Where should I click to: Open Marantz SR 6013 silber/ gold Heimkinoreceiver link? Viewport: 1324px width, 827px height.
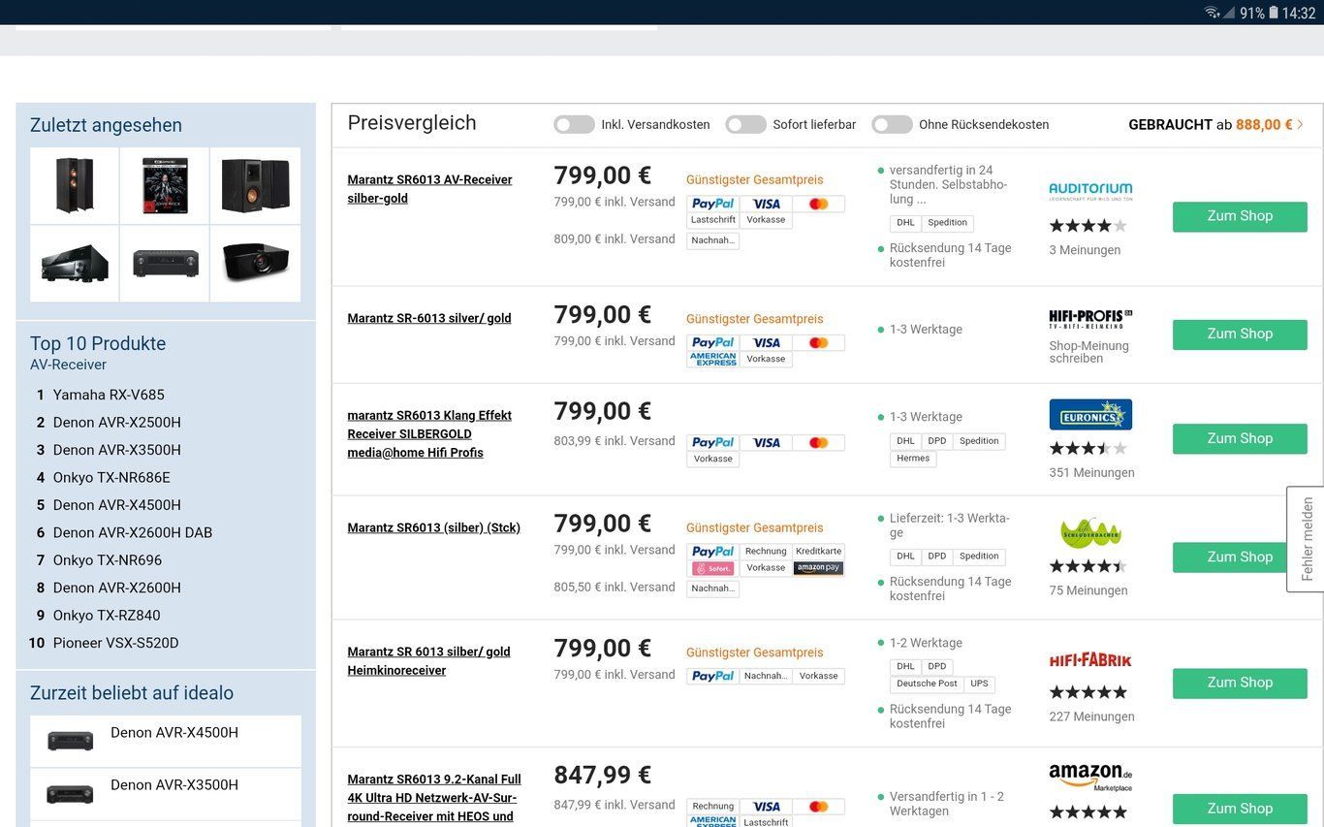[x=429, y=661]
